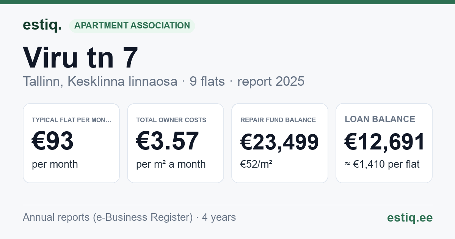Open the estiq.ee link
The width and height of the screenshot is (455, 239).
coord(409,217)
